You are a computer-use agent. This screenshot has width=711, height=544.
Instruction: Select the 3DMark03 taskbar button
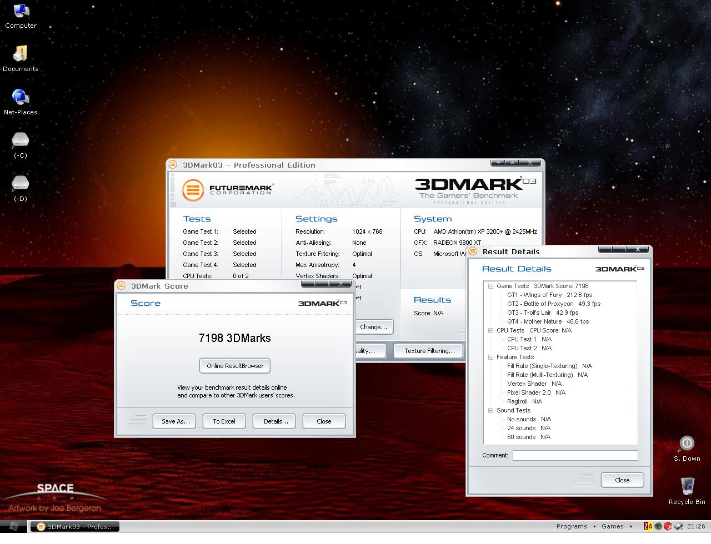(x=75, y=526)
